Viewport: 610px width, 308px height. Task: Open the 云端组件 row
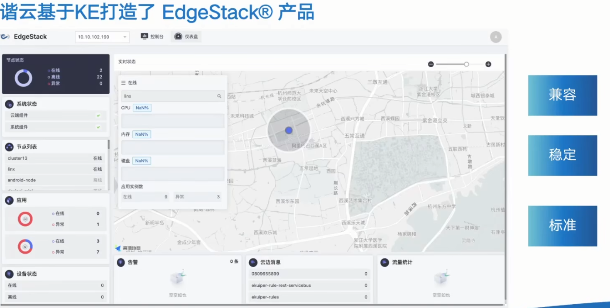[x=56, y=115]
